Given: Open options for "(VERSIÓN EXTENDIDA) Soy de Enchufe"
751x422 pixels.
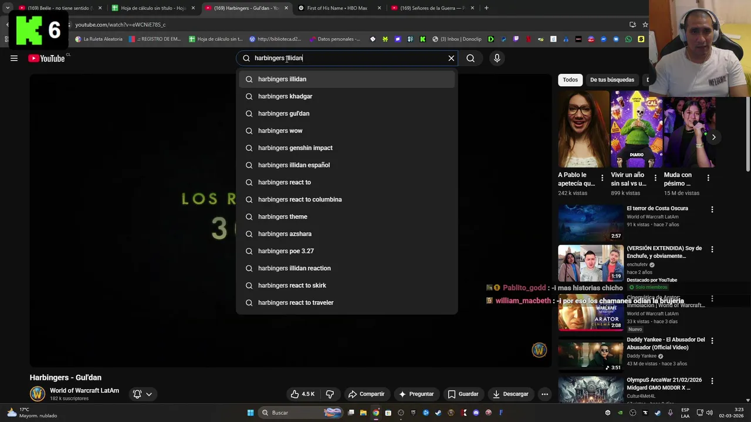Looking at the screenshot, I should click(x=712, y=249).
